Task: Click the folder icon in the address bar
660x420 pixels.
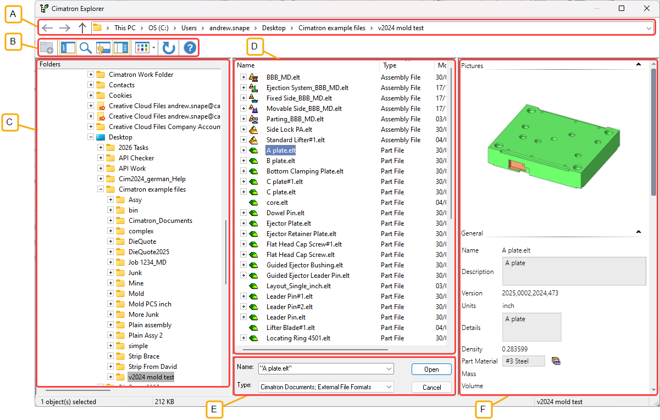Action: (97, 27)
